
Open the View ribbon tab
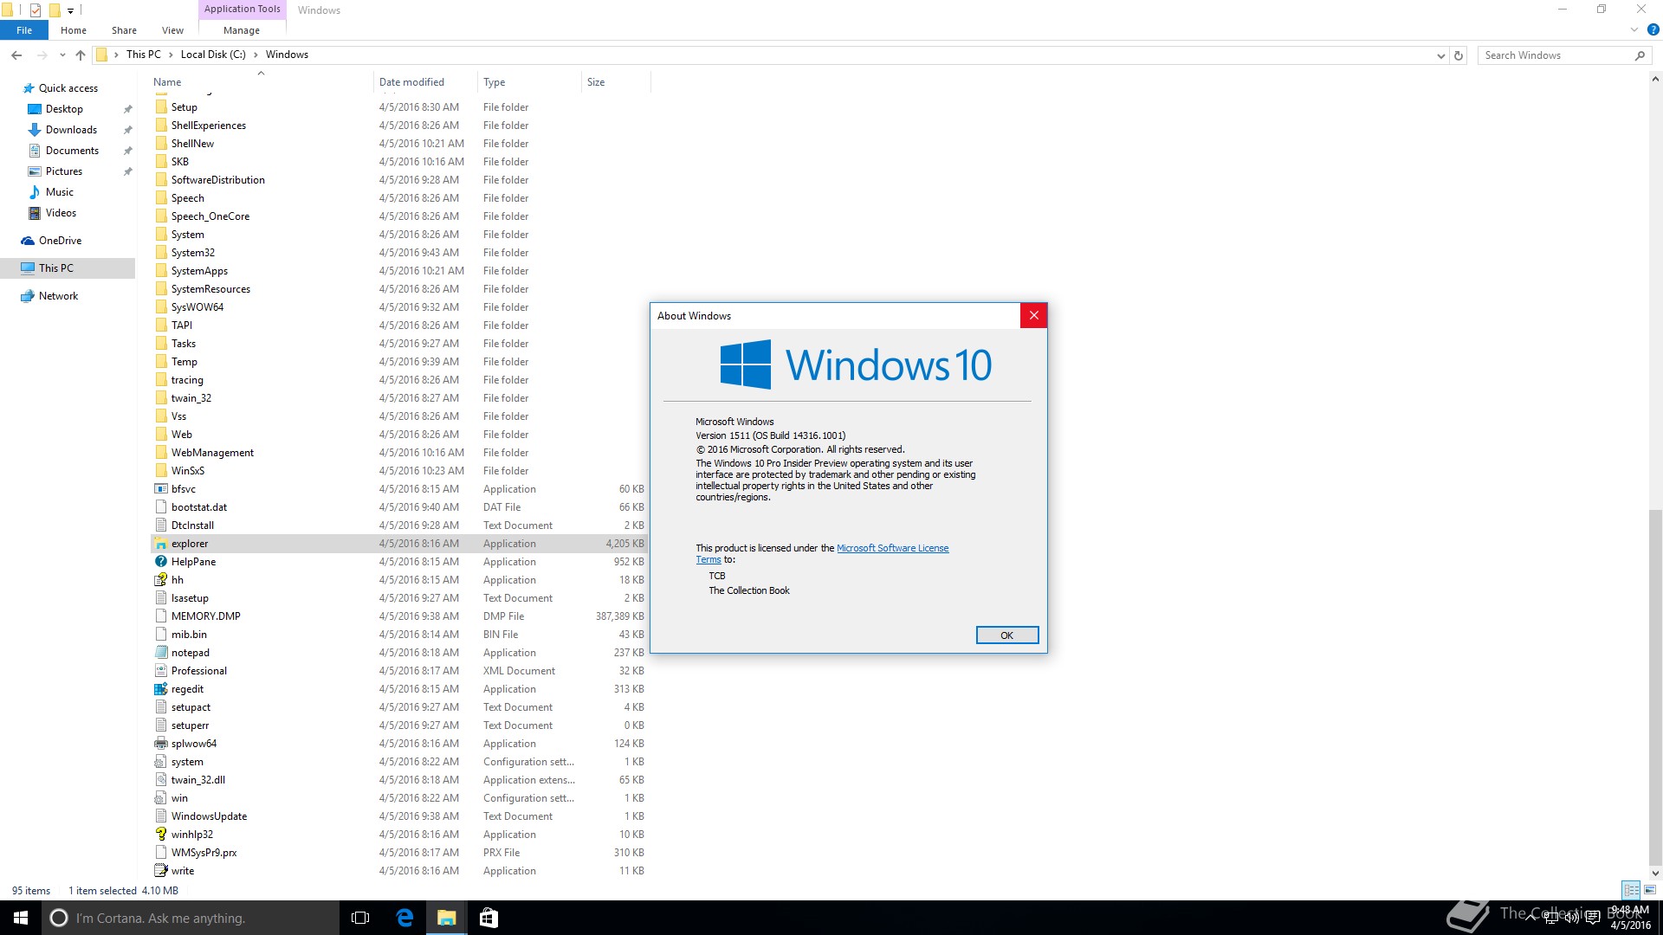(x=172, y=30)
